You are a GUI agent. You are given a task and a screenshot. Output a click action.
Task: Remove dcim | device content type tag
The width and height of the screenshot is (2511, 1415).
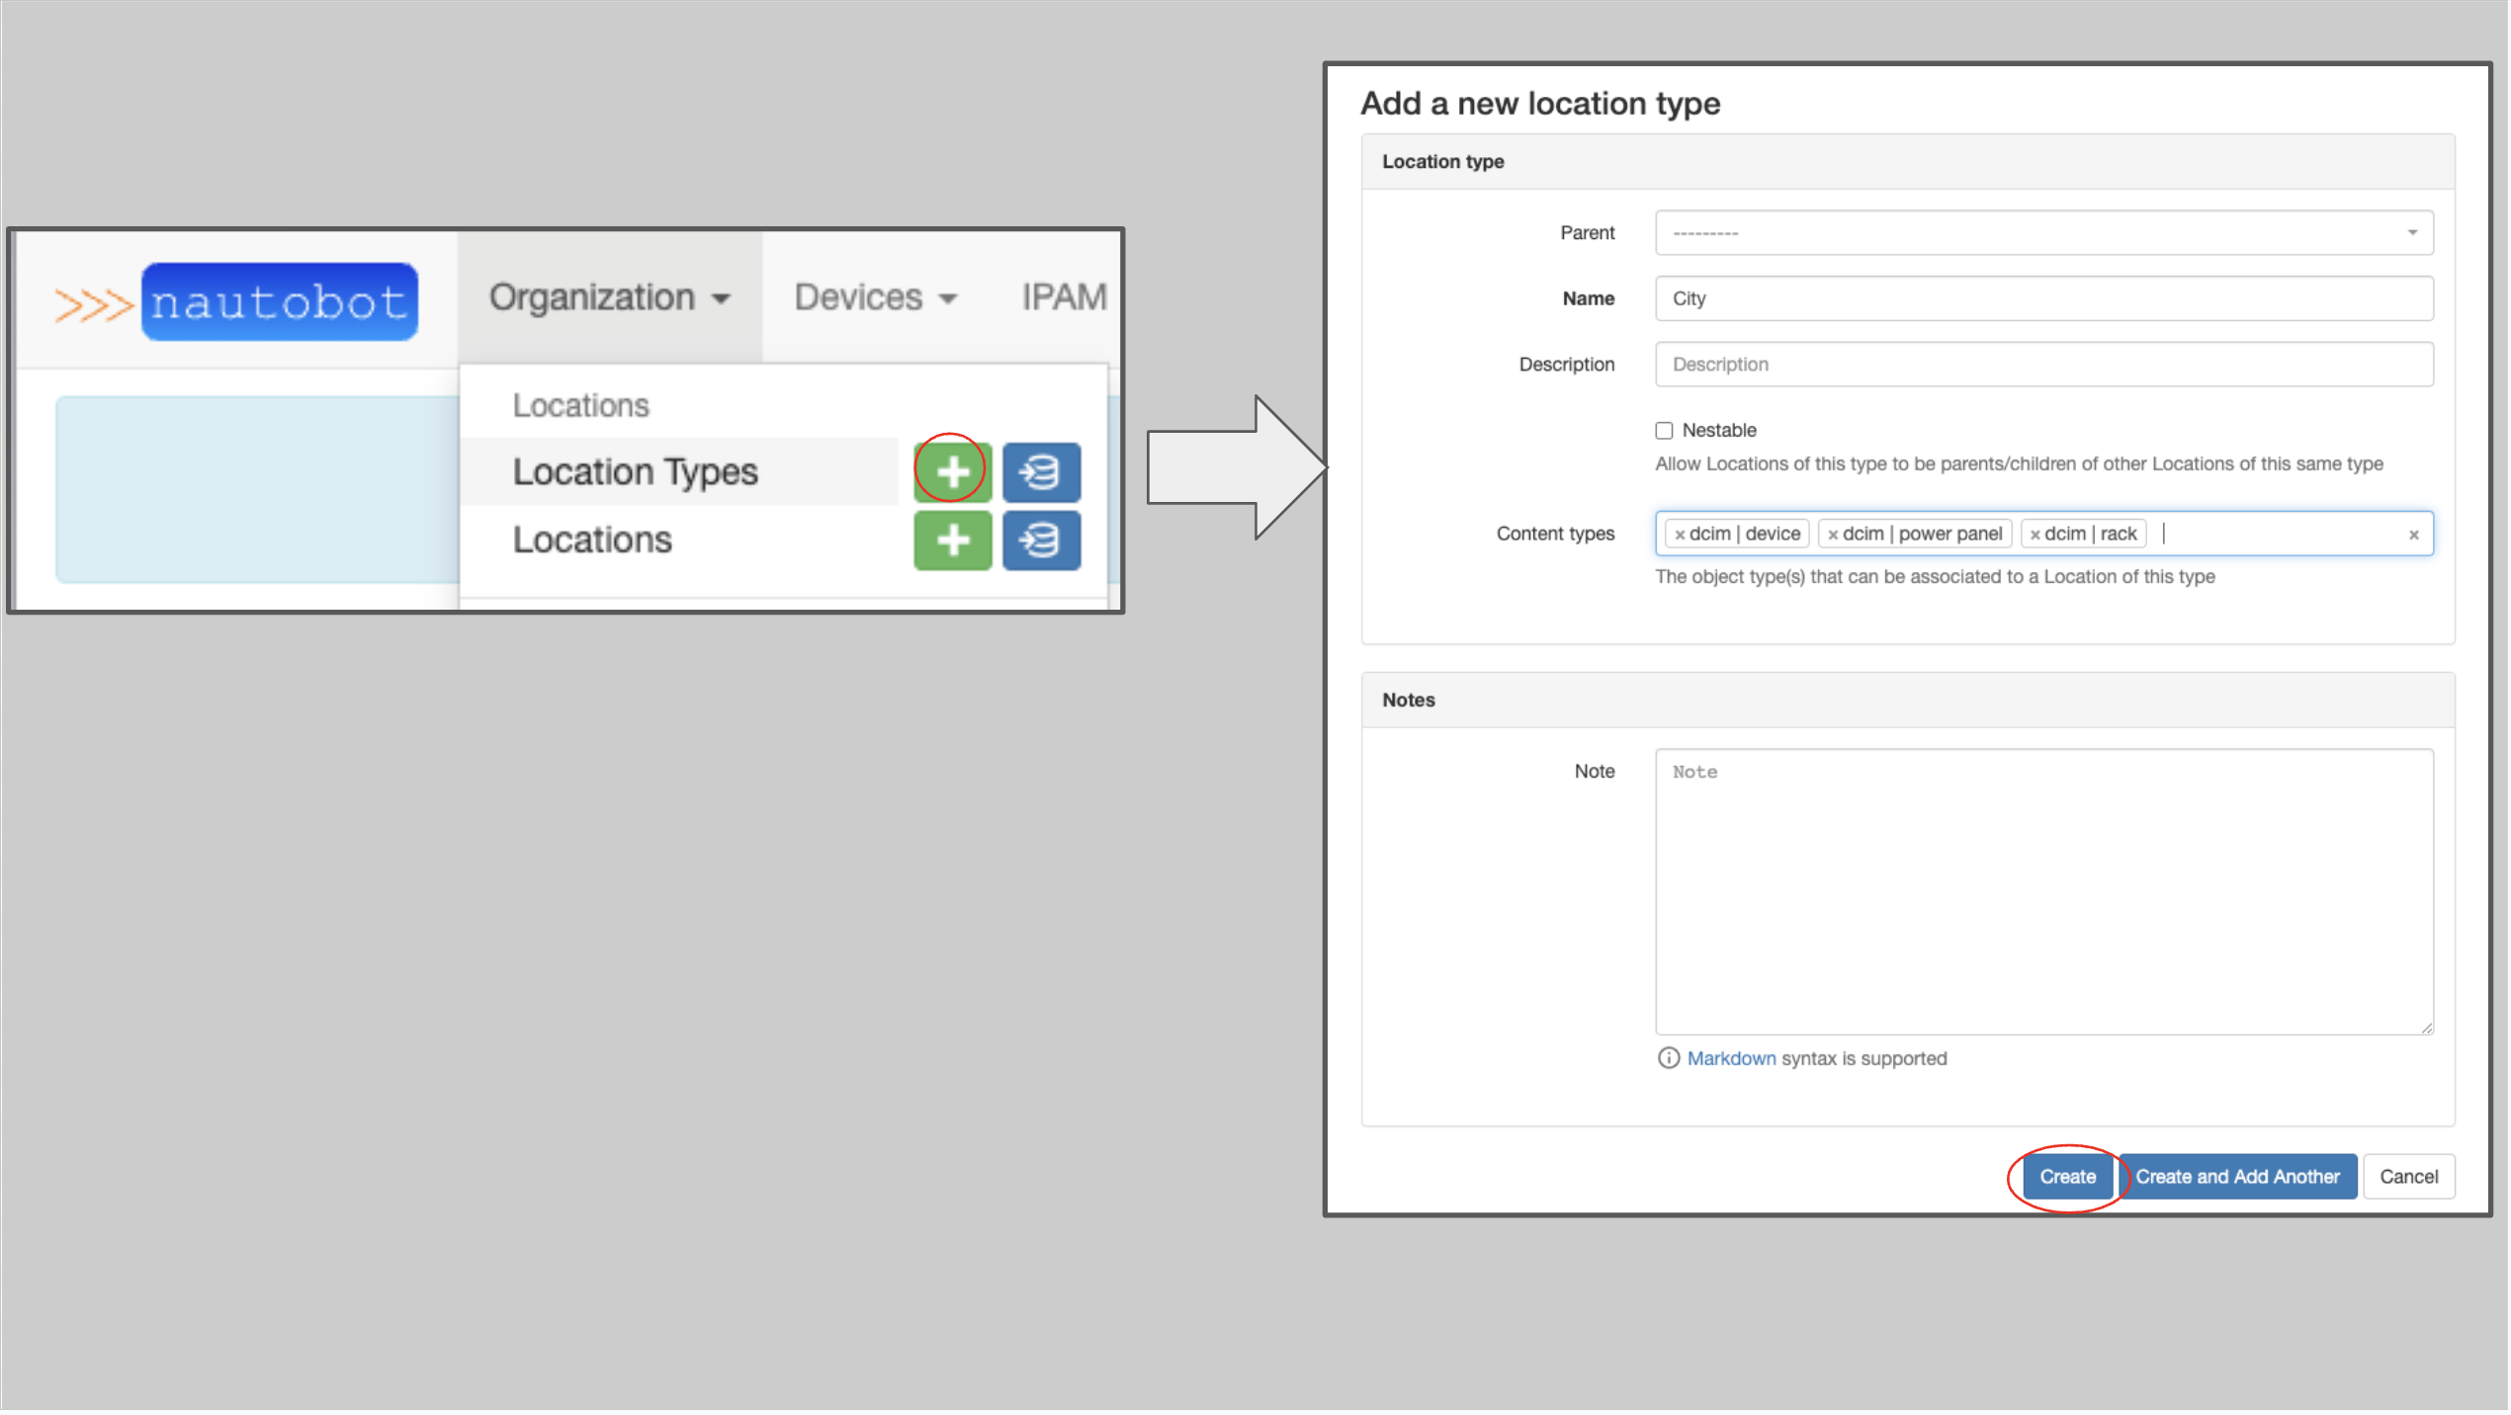tap(1684, 533)
